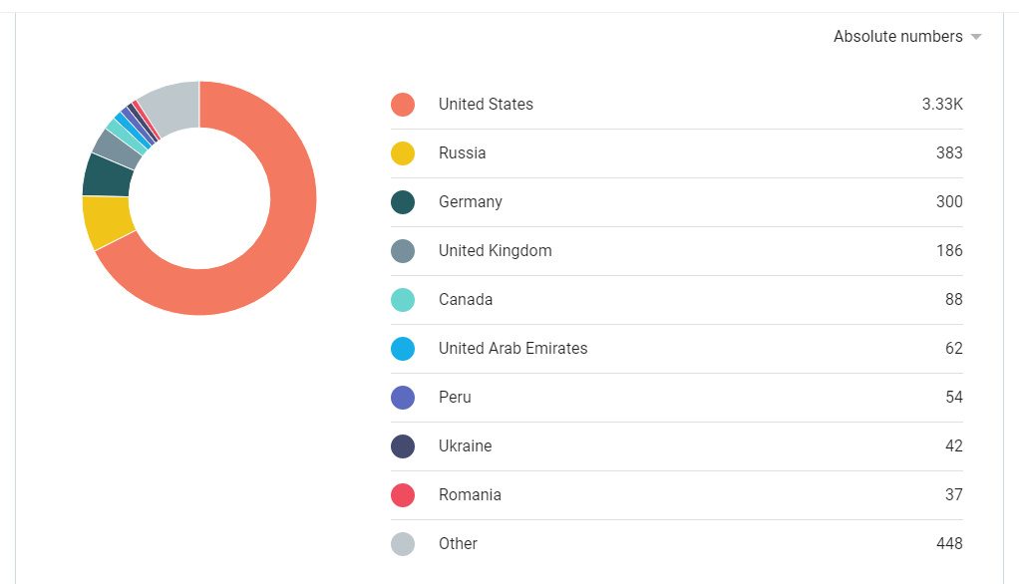Select the dark teal Germany donut segment
The width and height of the screenshot is (1019, 584).
108,176
